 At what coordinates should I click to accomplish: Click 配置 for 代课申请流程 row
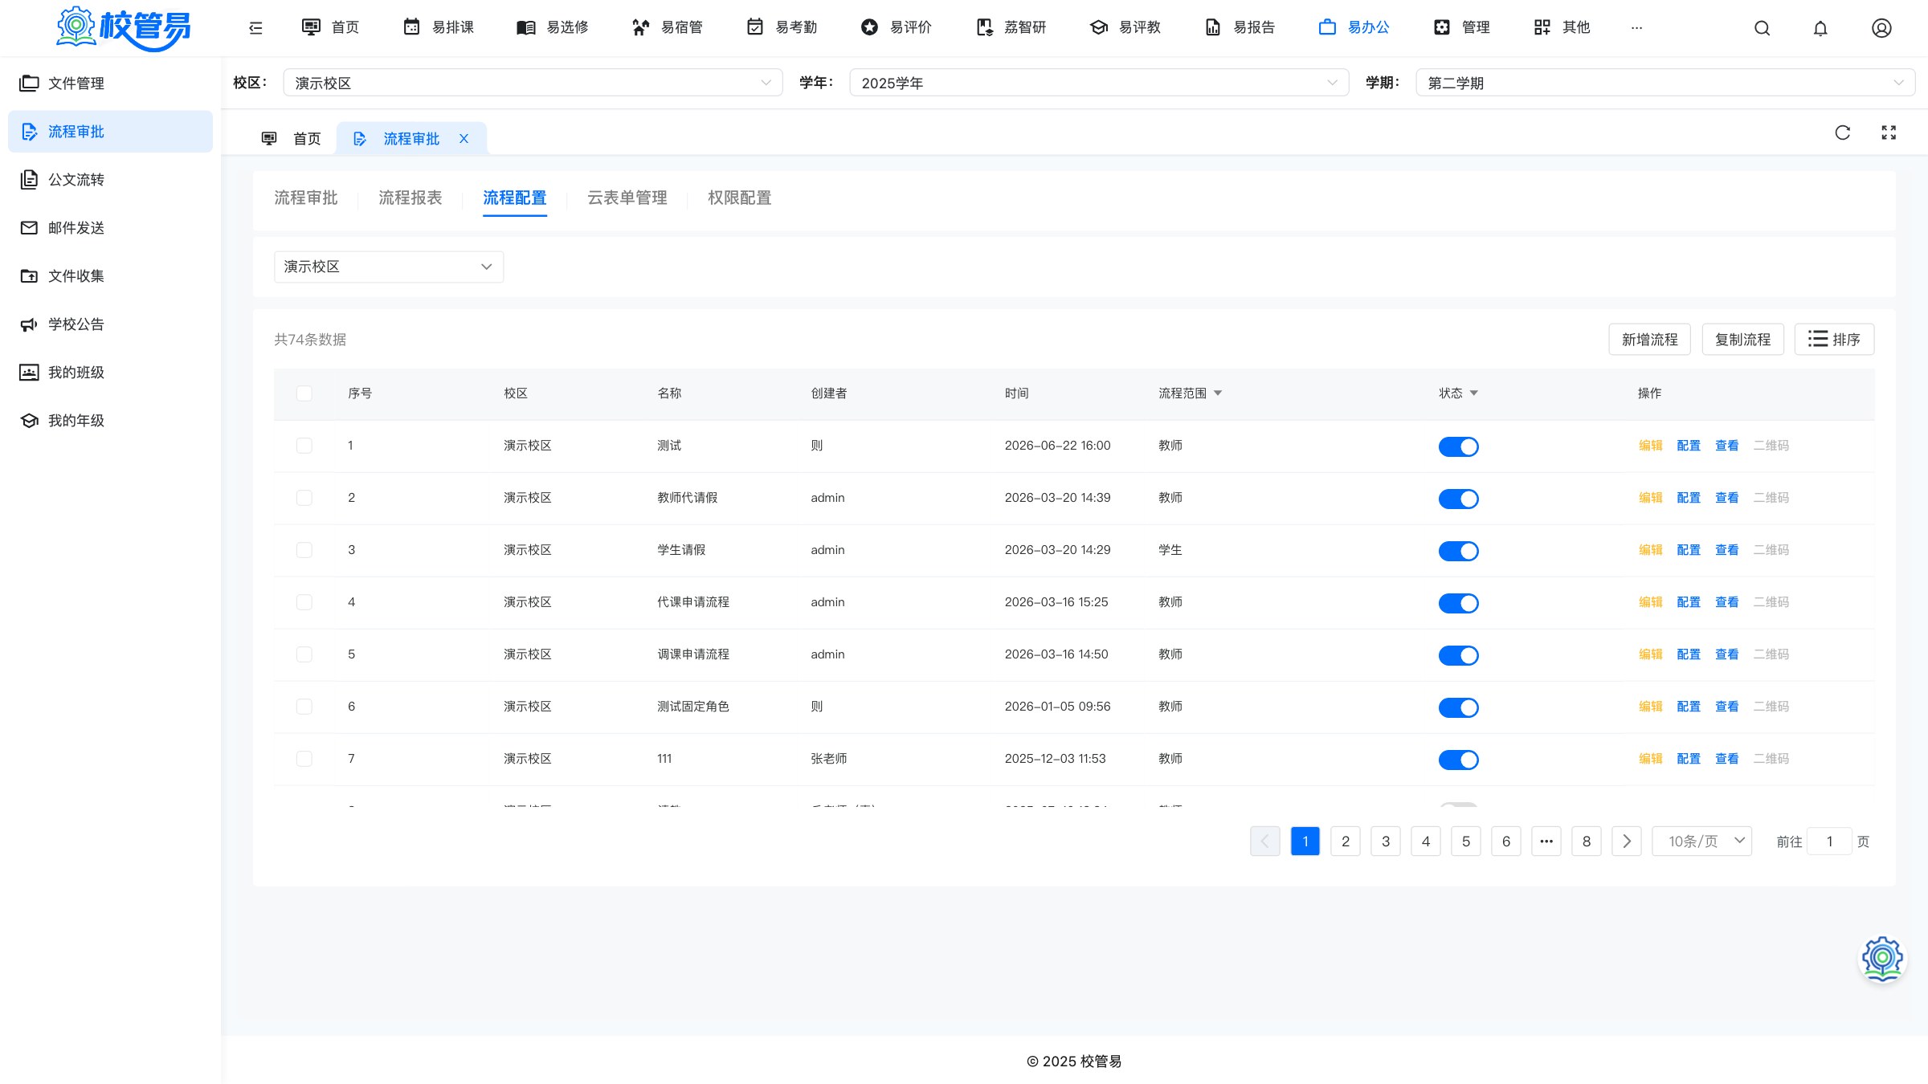pos(1689,602)
